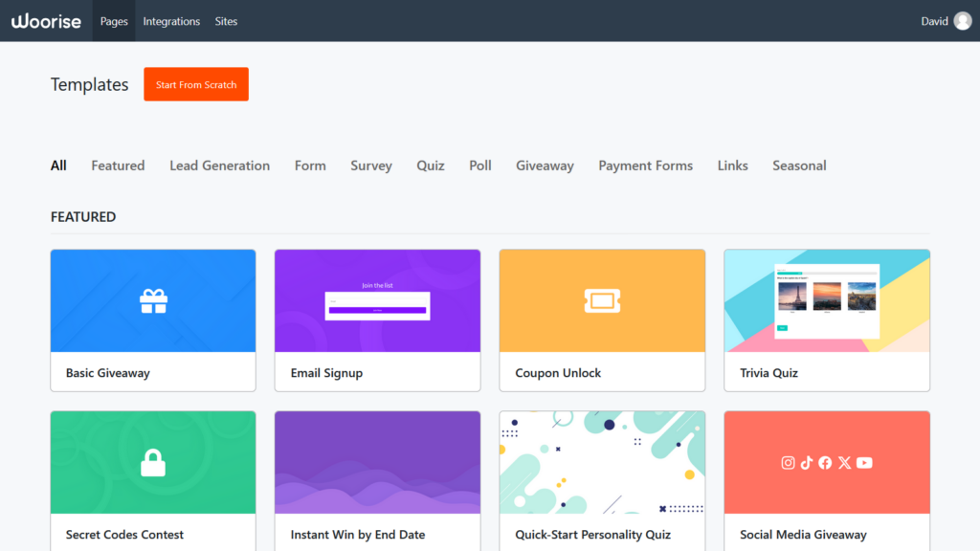Click the gift icon on Basic Giveaway
Screen dimensions: 980x551
(x=152, y=299)
